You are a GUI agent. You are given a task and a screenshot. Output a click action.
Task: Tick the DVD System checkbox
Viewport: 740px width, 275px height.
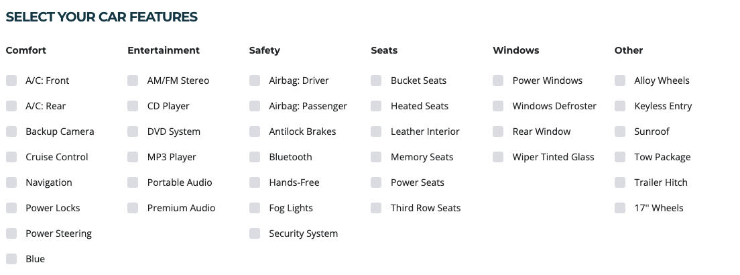point(133,131)
